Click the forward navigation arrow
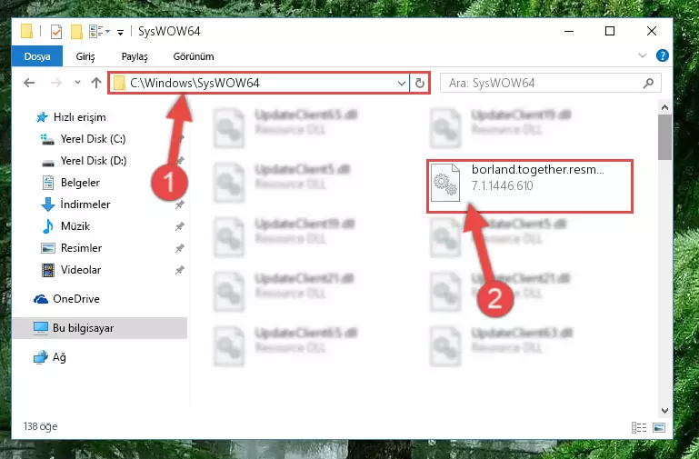The image size is (699, 459). pyautogui.click(x=56, y=83)
